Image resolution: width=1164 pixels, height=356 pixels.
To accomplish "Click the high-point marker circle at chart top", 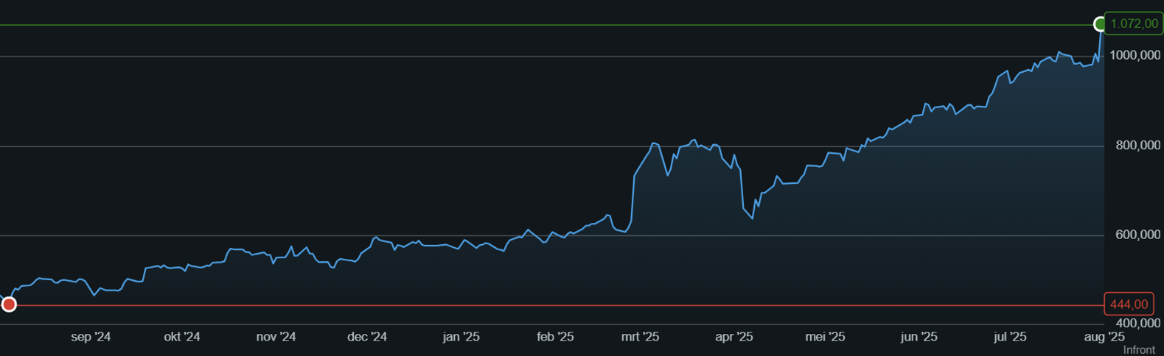I will [1101, 25].
